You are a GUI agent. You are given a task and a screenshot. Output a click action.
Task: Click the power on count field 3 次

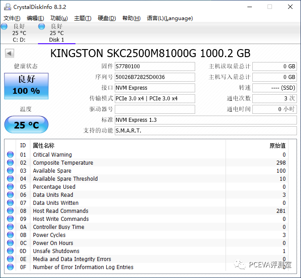tap(275, 99)
